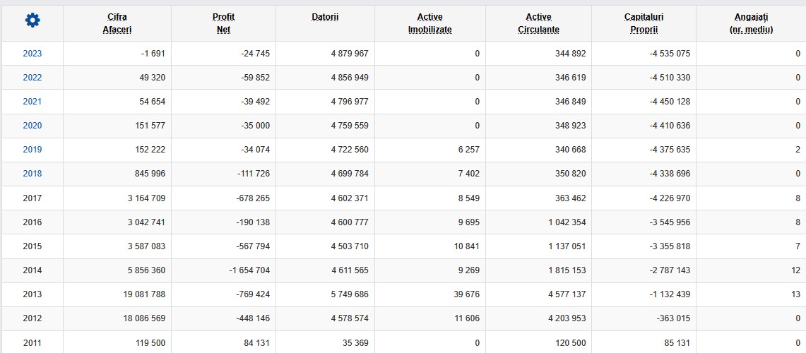Click net profit value -678 265
The height and width of the screenshot is (353, 806).
(253, 198)
